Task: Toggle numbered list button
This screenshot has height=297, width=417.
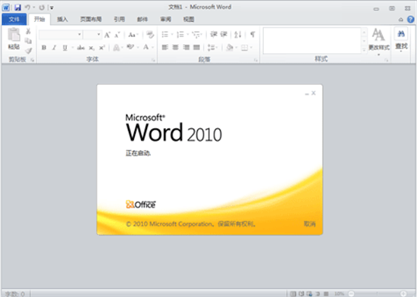Action: 180,34
